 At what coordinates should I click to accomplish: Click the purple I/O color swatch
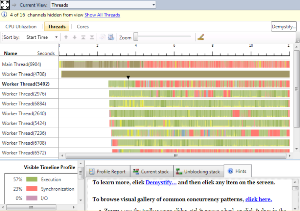(32, 198)
